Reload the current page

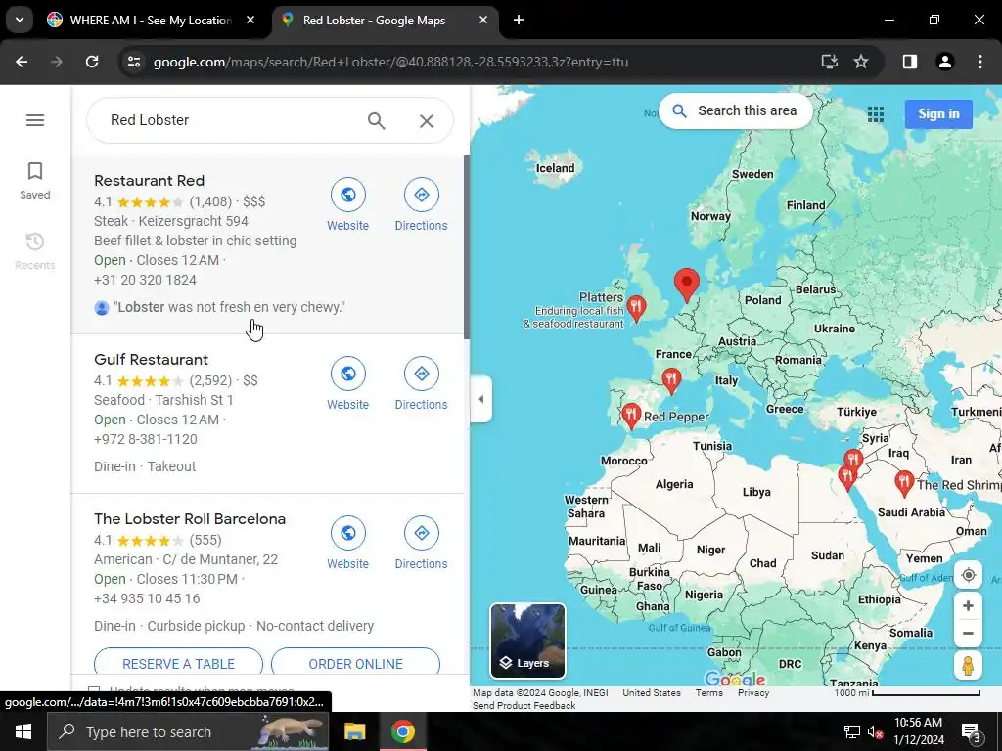[x=92, y=62]
